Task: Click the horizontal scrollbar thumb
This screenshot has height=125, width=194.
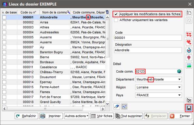Action: coord(45,109)
